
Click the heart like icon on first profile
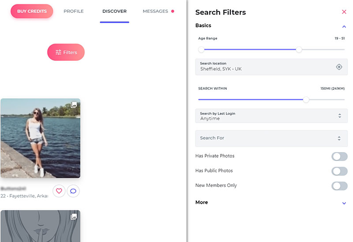59,191
